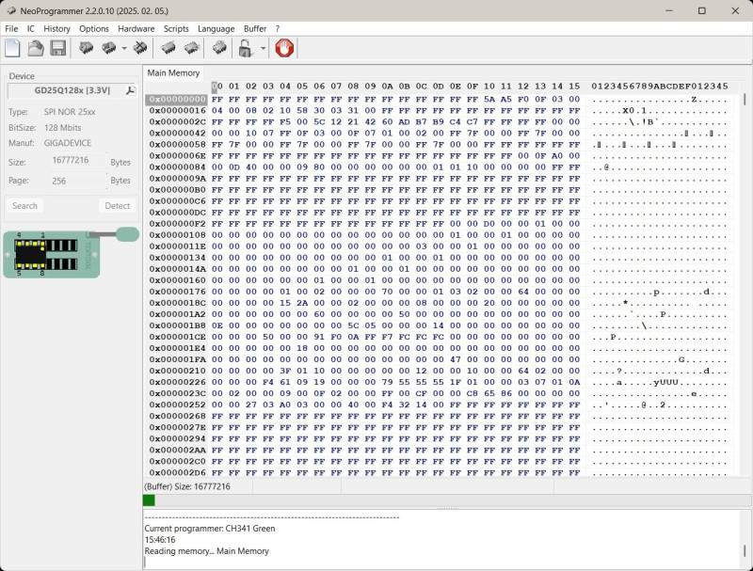Click the BitSize: 128 Mbits value
The width and height of the screenshot is (753, 571).
62,128
